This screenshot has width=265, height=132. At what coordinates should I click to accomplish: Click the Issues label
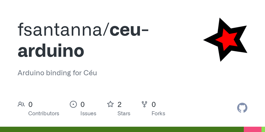(88, 113)
